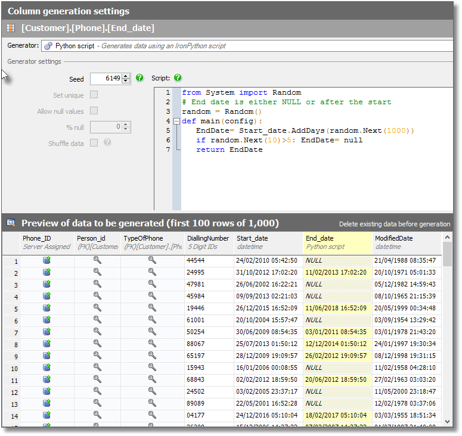Select the ModifiedDate column header
Image resolution: width=462 pixels, height=436 pixels.
[407, 242]
